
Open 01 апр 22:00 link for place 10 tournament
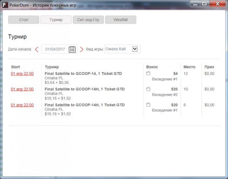(22, 89)
